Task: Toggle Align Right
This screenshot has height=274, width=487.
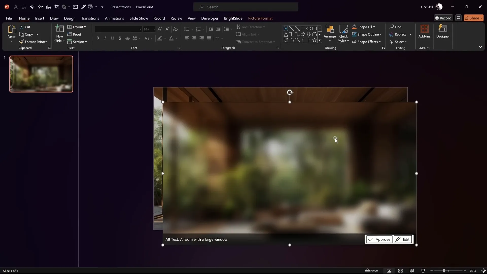Action: [x=202, y=38]
